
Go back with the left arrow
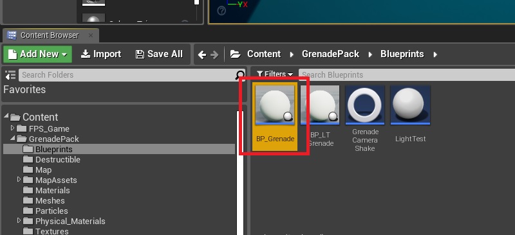202,55
